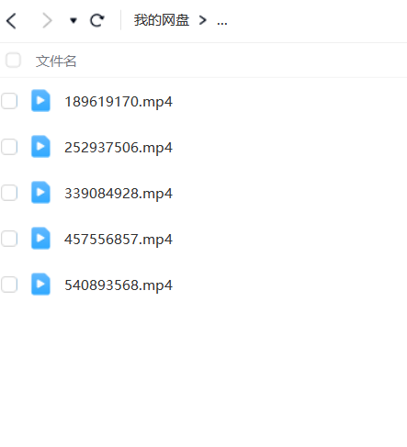Click the video icon of 189619170.mp4

click(x=40, y=100)
